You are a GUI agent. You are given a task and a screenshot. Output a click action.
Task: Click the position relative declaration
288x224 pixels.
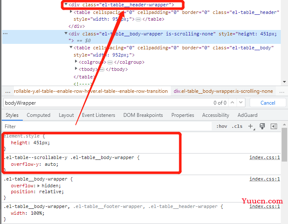coord(37,192)
